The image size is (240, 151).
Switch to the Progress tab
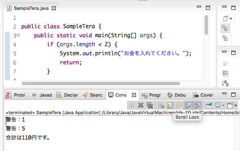(x=151, y=95)
